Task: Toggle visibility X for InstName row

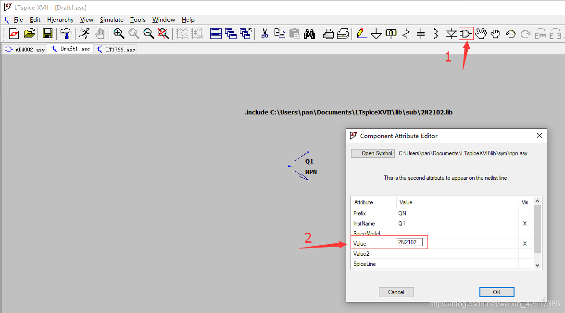Action: 525,223
